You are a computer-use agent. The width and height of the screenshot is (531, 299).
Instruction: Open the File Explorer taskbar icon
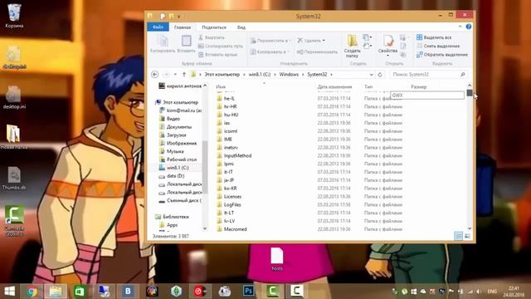pos(56,292)
